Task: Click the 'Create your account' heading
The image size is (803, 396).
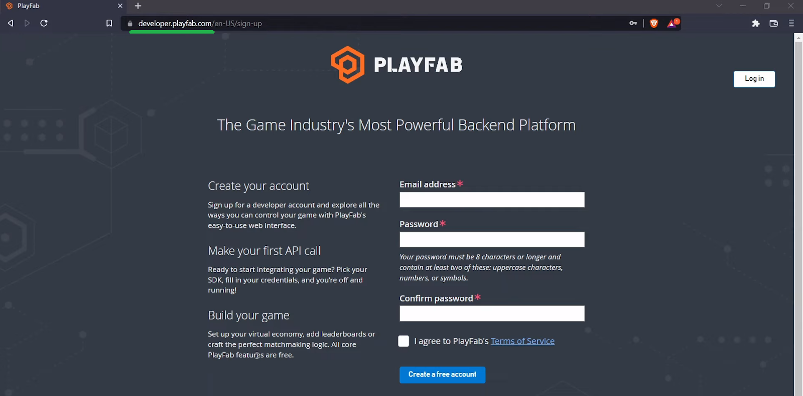Action: [258, 186]
